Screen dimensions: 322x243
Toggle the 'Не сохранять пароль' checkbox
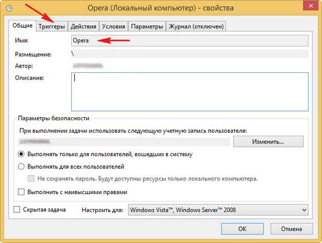(31, 178)
